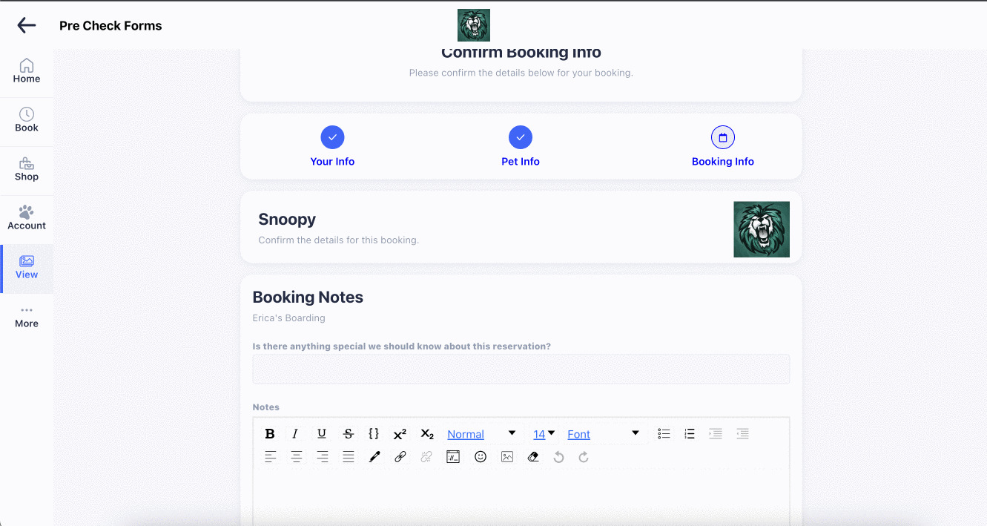This screenshot has height=526, width=987.
Task: Open the Normal block type dropdown
Action: pyautogui.click(x=481, y=434)
